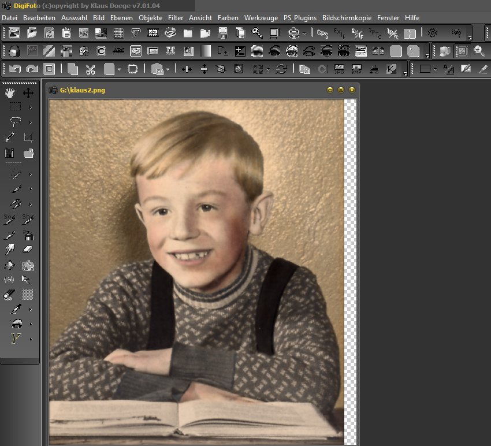
Task: Click the settings gear icon
Action: 432,33
